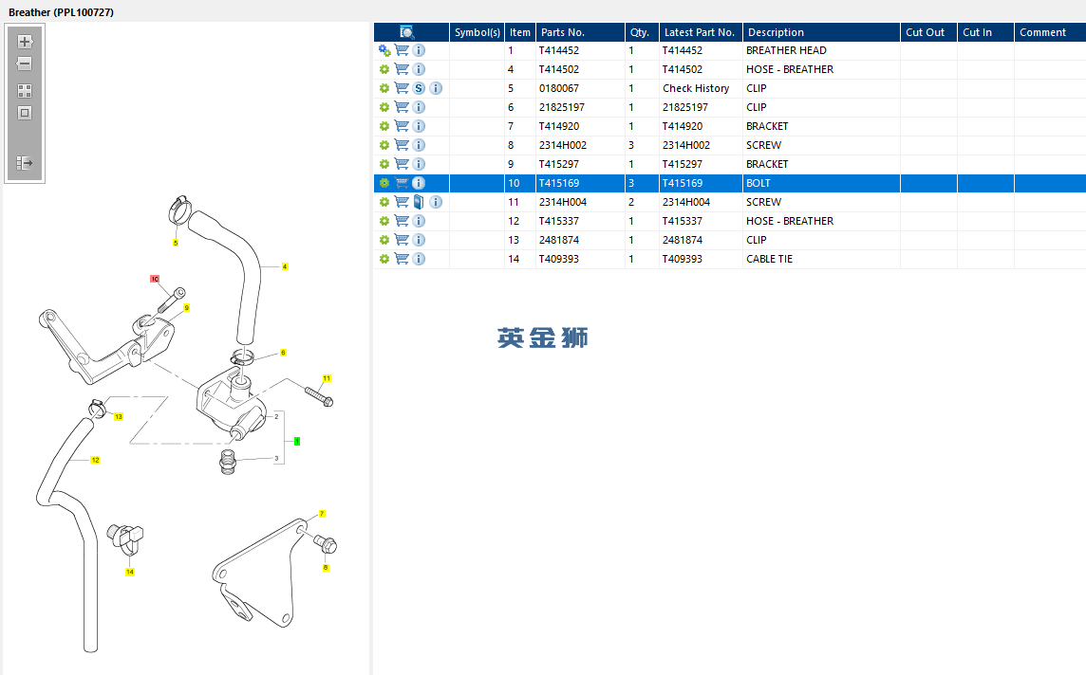Sort by Qty. column header
1086x675 pixels.
coord(642,32)
